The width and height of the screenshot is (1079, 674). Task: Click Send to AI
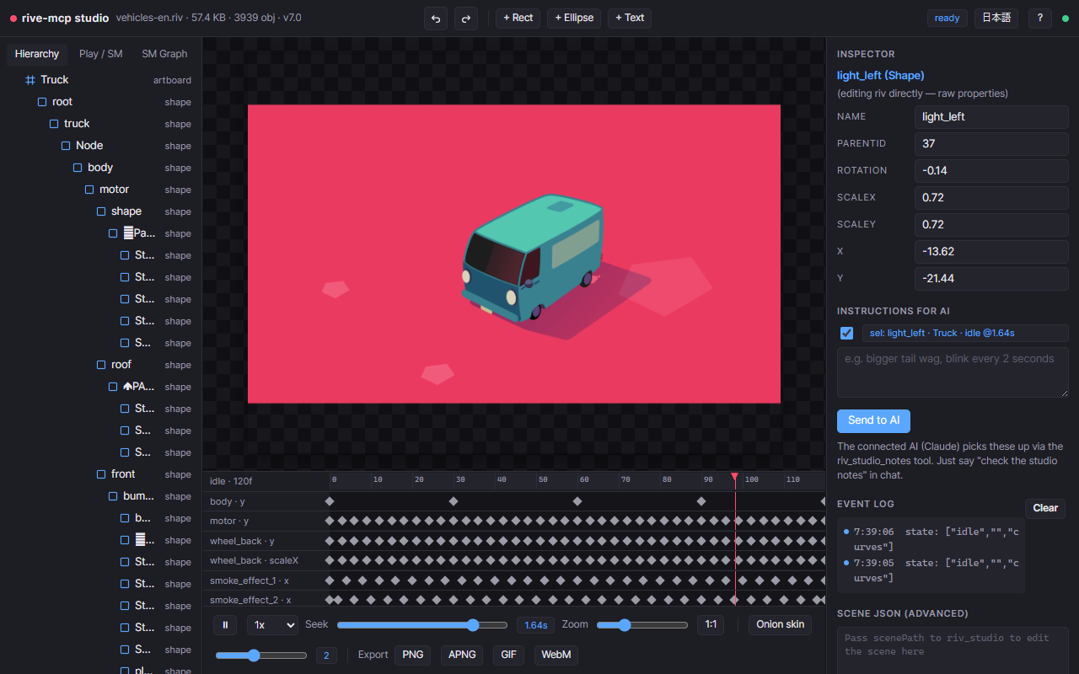873,420
